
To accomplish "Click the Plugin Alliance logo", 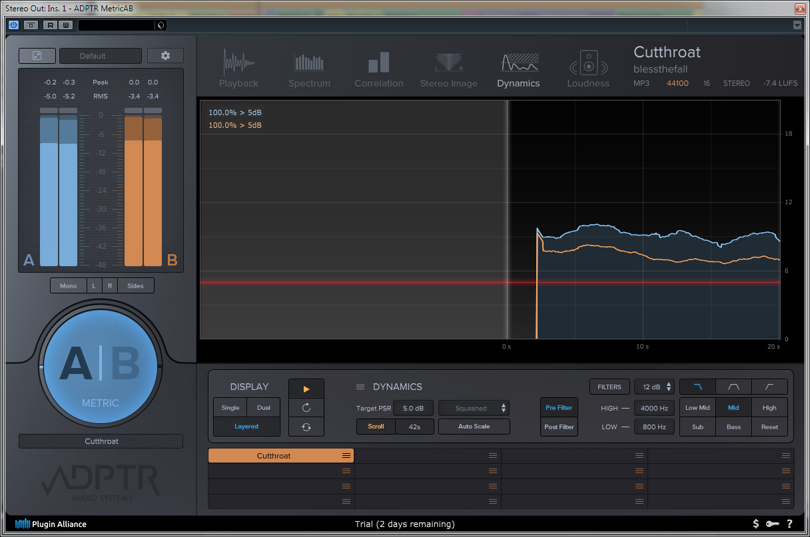I will pos(51,524).
